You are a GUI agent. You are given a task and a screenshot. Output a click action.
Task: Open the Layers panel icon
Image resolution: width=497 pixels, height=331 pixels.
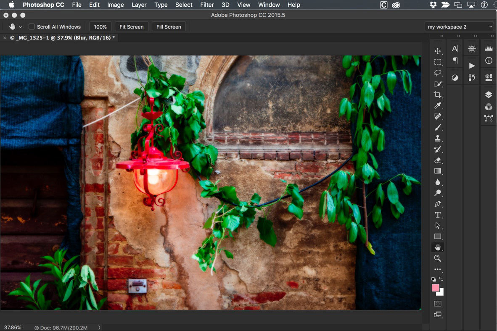pyautogui.click(x=489, y=95)
